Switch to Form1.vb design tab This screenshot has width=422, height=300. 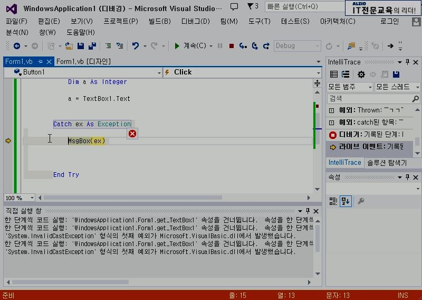(83, 62)
